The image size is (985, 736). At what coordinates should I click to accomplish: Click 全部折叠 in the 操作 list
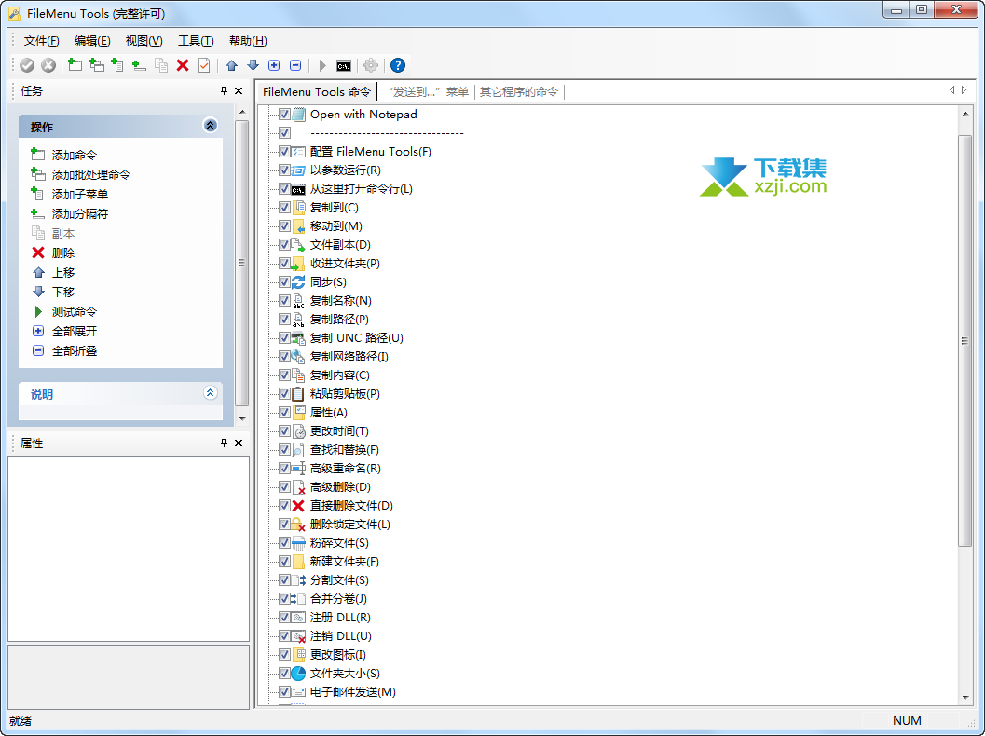pyautogui.click(x=75, y=351)
